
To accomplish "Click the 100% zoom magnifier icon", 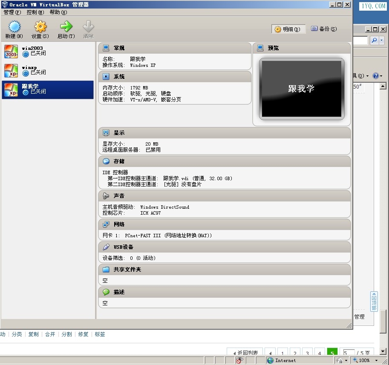I will [x=355, y=360].
